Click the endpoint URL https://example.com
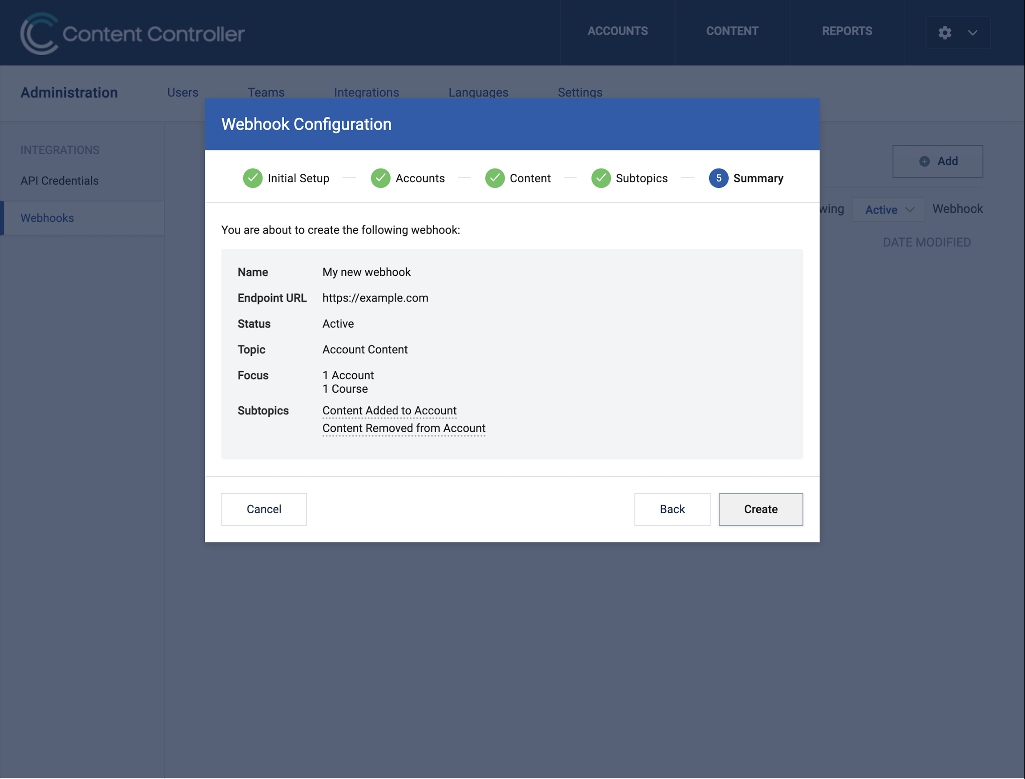The width and height of the screenshot is (1025, 779). coord(375,298)
